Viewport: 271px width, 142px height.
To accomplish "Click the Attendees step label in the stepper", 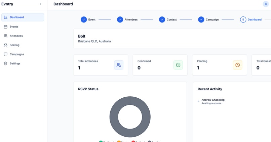I will pos(131,19).
